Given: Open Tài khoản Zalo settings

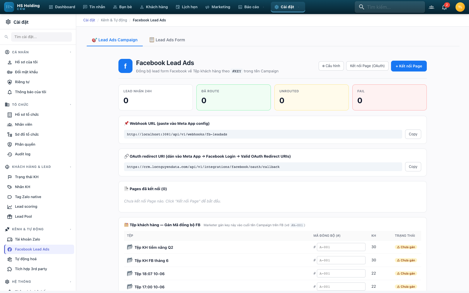Looking at the screenshot, I should point(39,239).
